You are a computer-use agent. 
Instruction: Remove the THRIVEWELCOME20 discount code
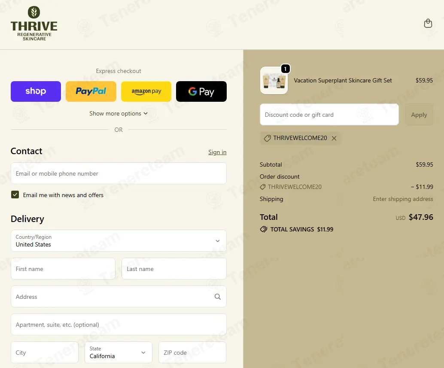334,138
